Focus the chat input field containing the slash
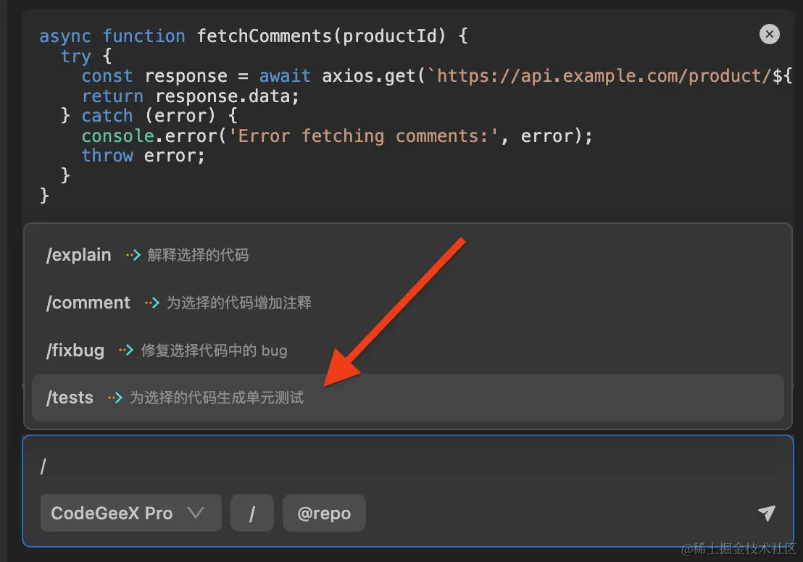803x562 pixels. coord(407,466)
